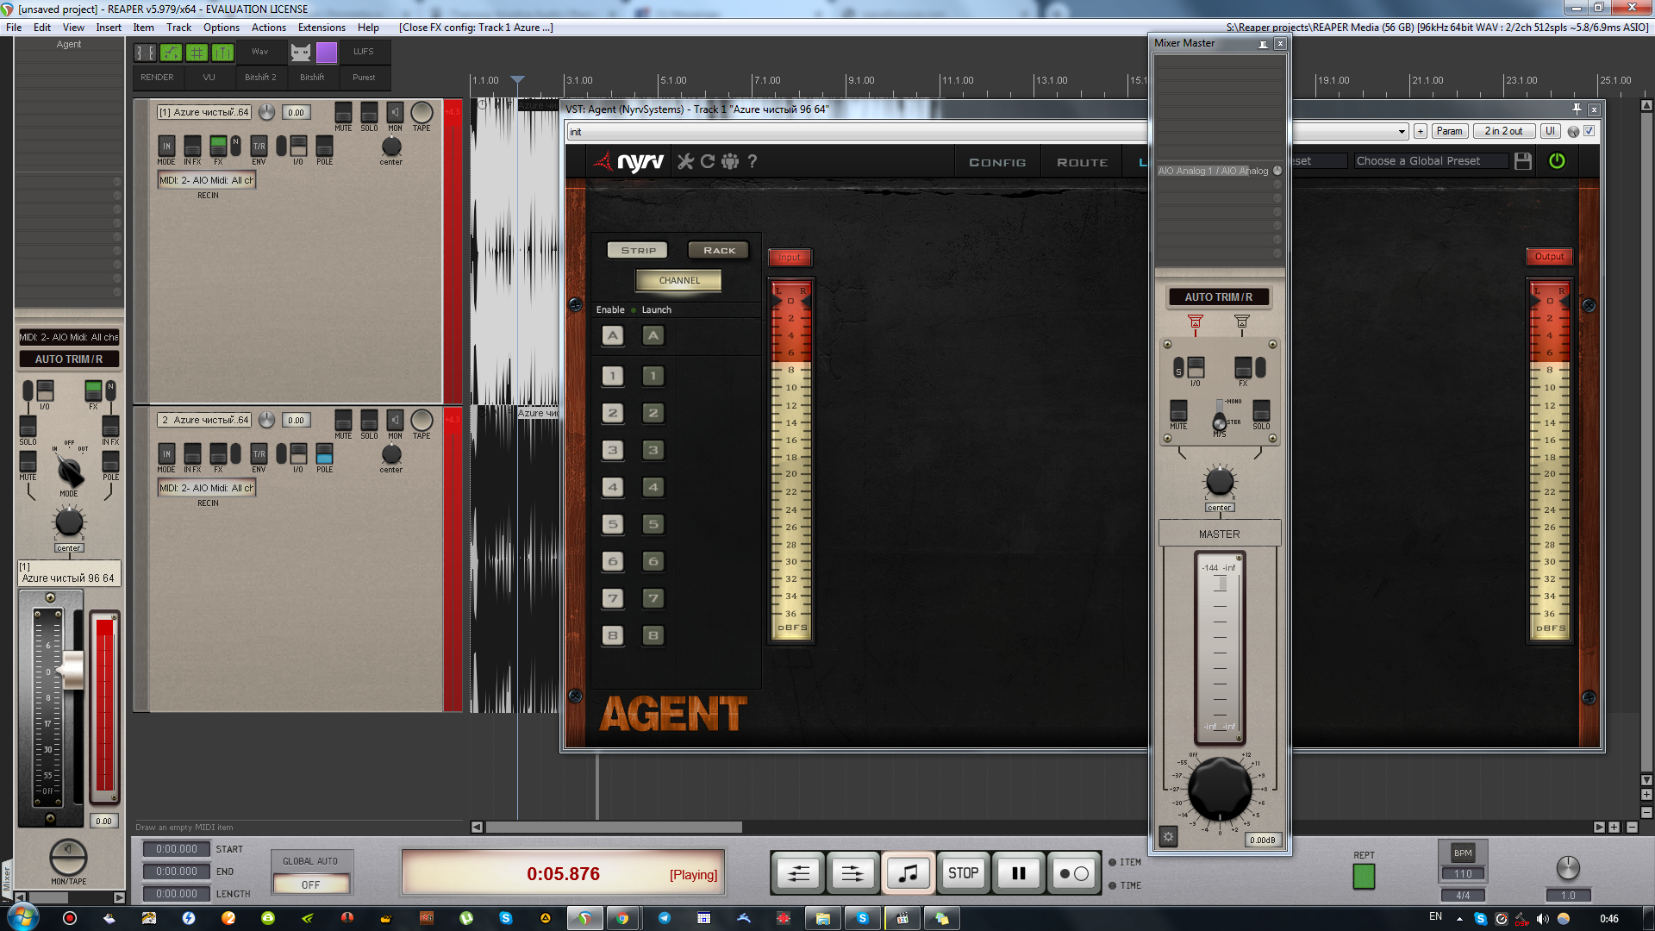Screen dimensions: 1655x931
Task: Click the MON/TAPE round button at bottom left
Action: point(68,857)
